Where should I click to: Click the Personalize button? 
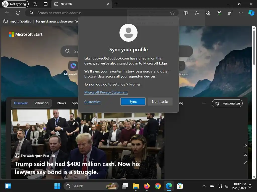[227, 103]
